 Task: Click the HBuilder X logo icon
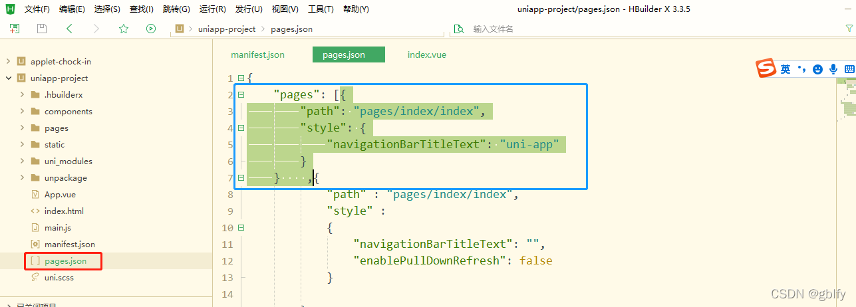[x=10, y=9]
